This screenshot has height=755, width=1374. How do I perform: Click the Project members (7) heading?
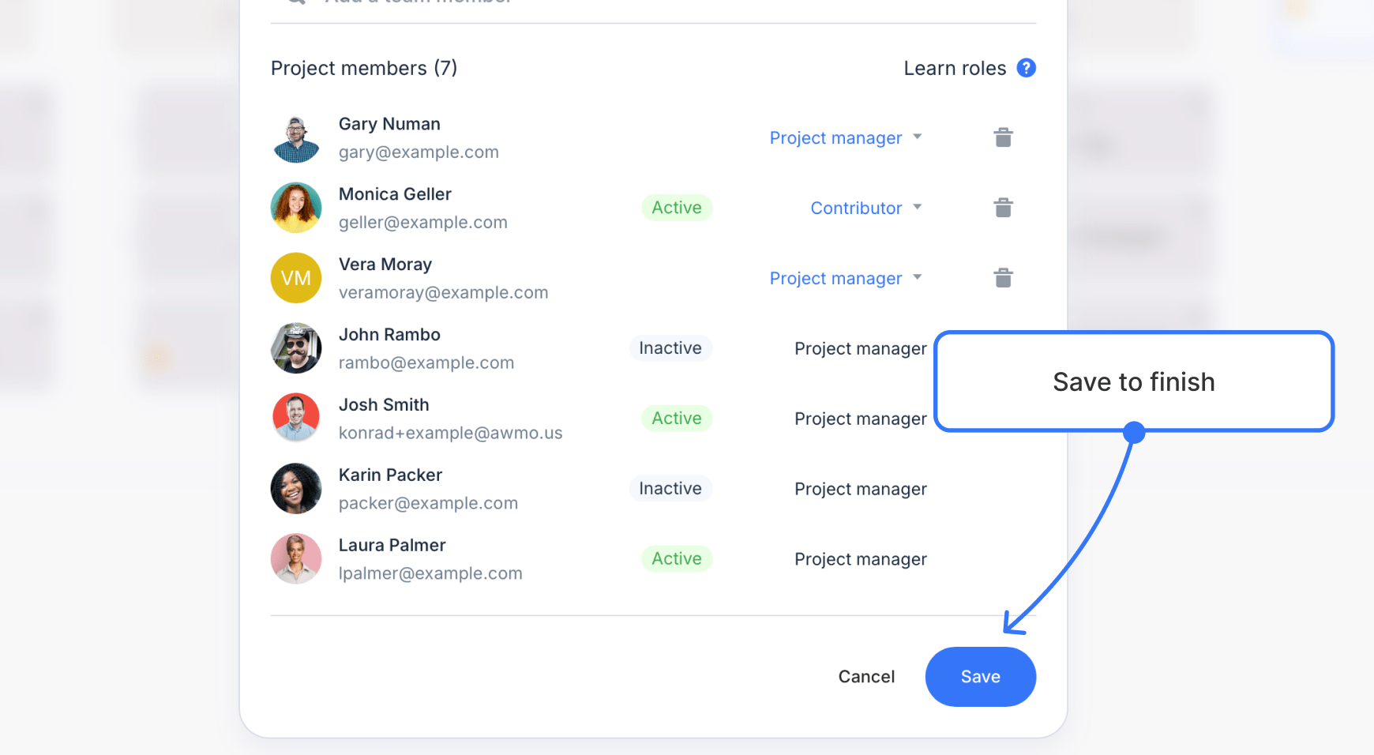pyautogui.click(x=365, y=68)
